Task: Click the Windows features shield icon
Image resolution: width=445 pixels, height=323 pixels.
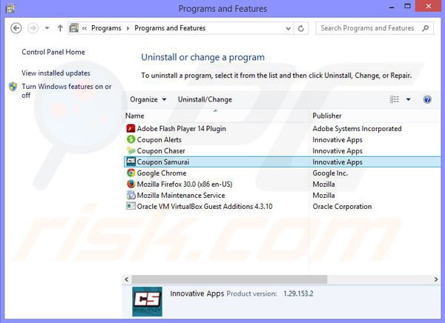Action: [13, 87]
